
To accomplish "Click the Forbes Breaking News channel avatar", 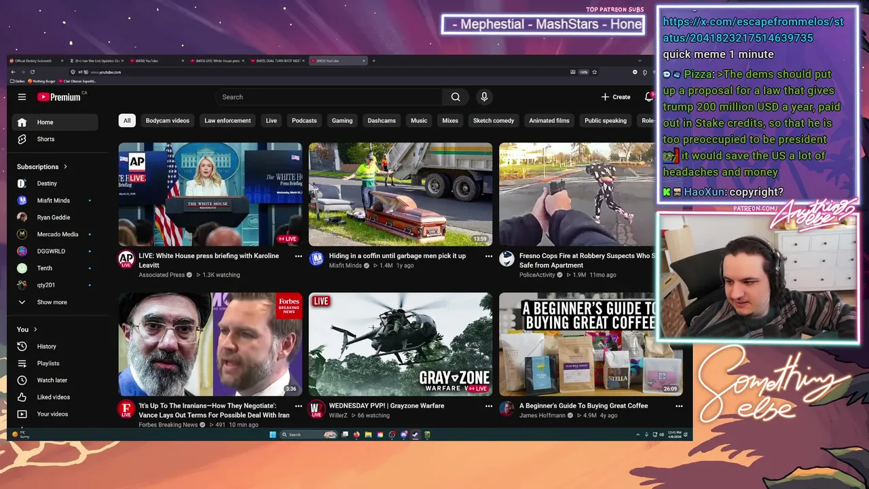I will coord(126,409).
